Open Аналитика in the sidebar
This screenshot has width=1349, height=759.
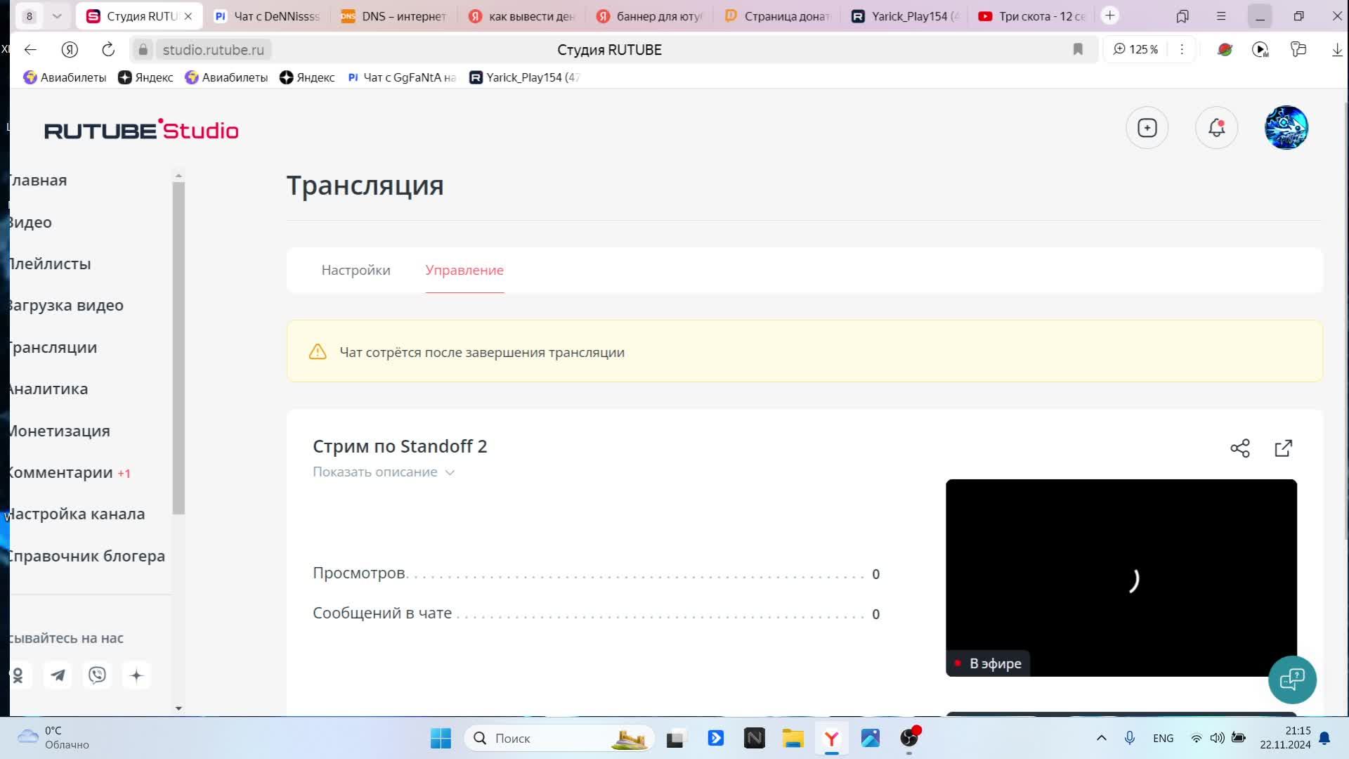pos(48,389)
